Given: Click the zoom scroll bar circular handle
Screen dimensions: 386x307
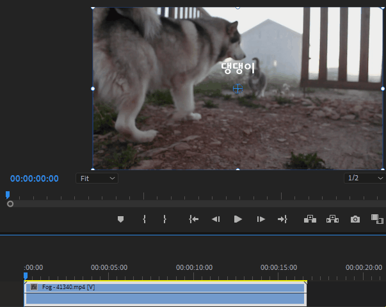Looking at the screenshot, I should coord(10,204).
